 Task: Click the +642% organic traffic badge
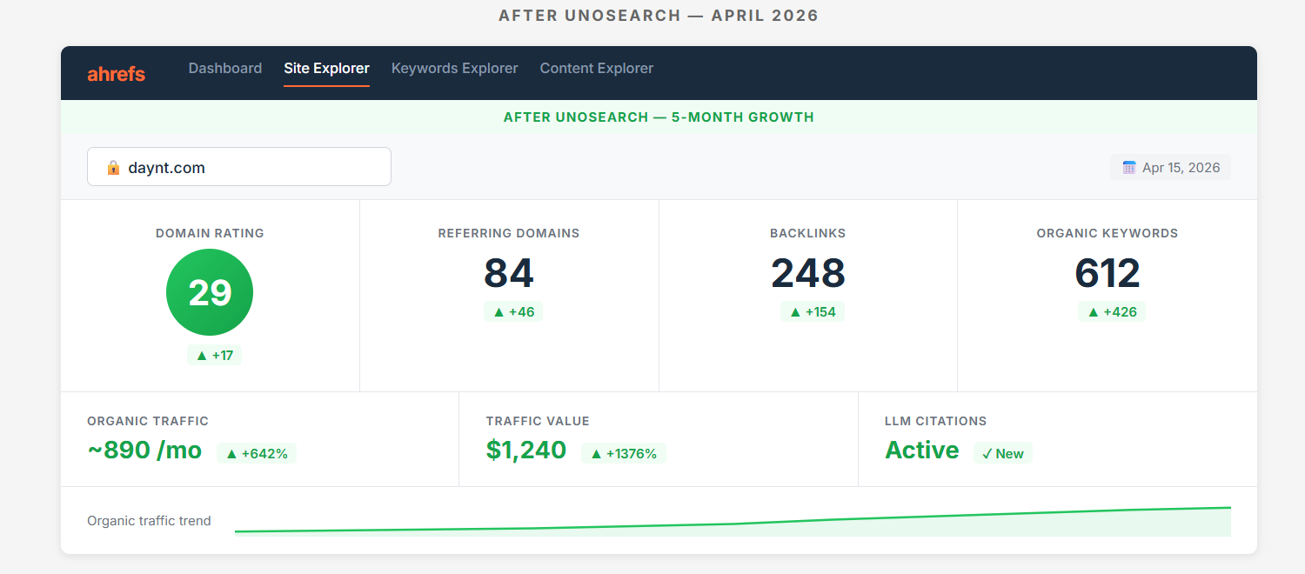[x=257, y=453]
